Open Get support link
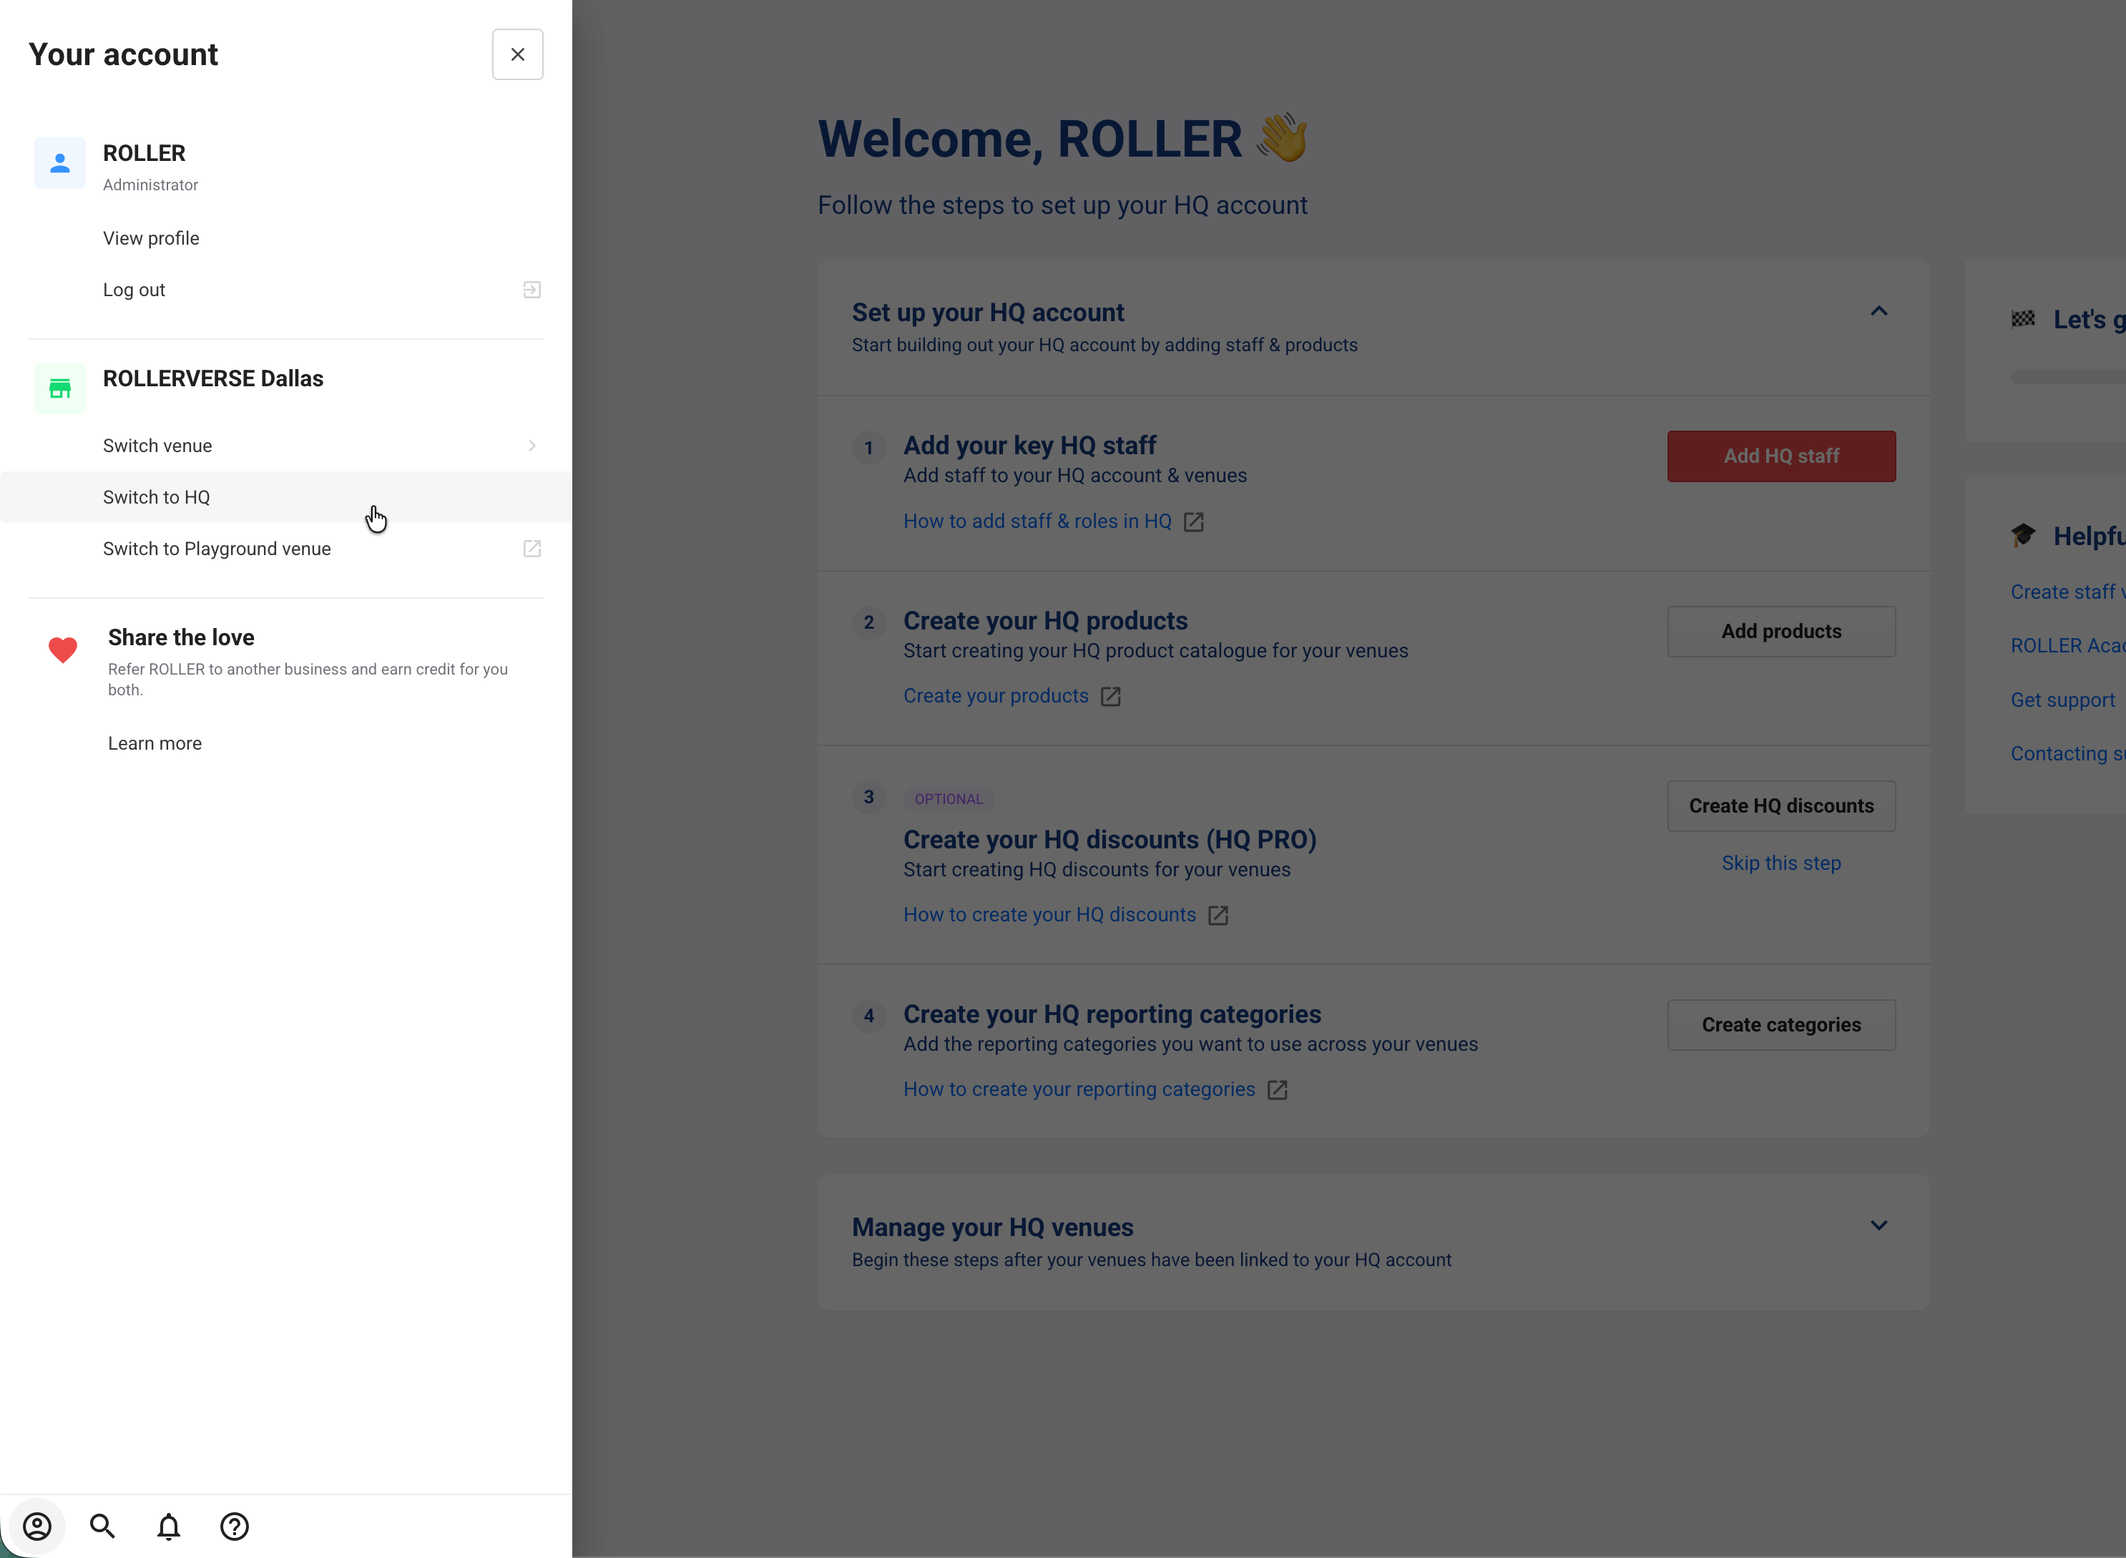Screen dimensions: 2126x1558 2063,701
